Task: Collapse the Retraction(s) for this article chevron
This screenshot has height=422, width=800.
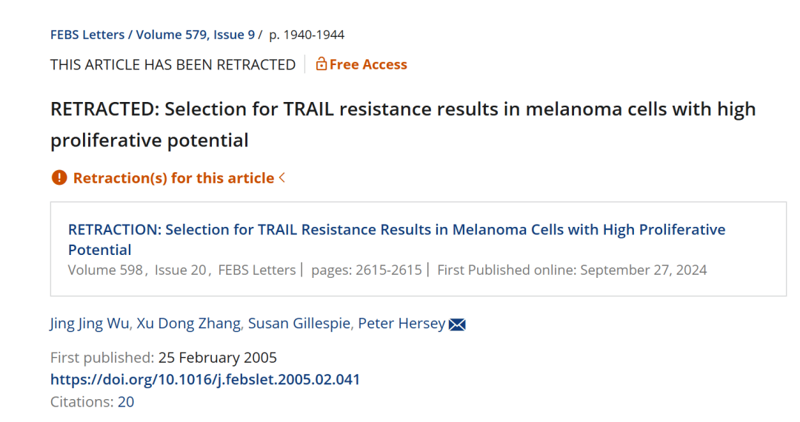Action: pyautogui.click(x=282, y=177)
